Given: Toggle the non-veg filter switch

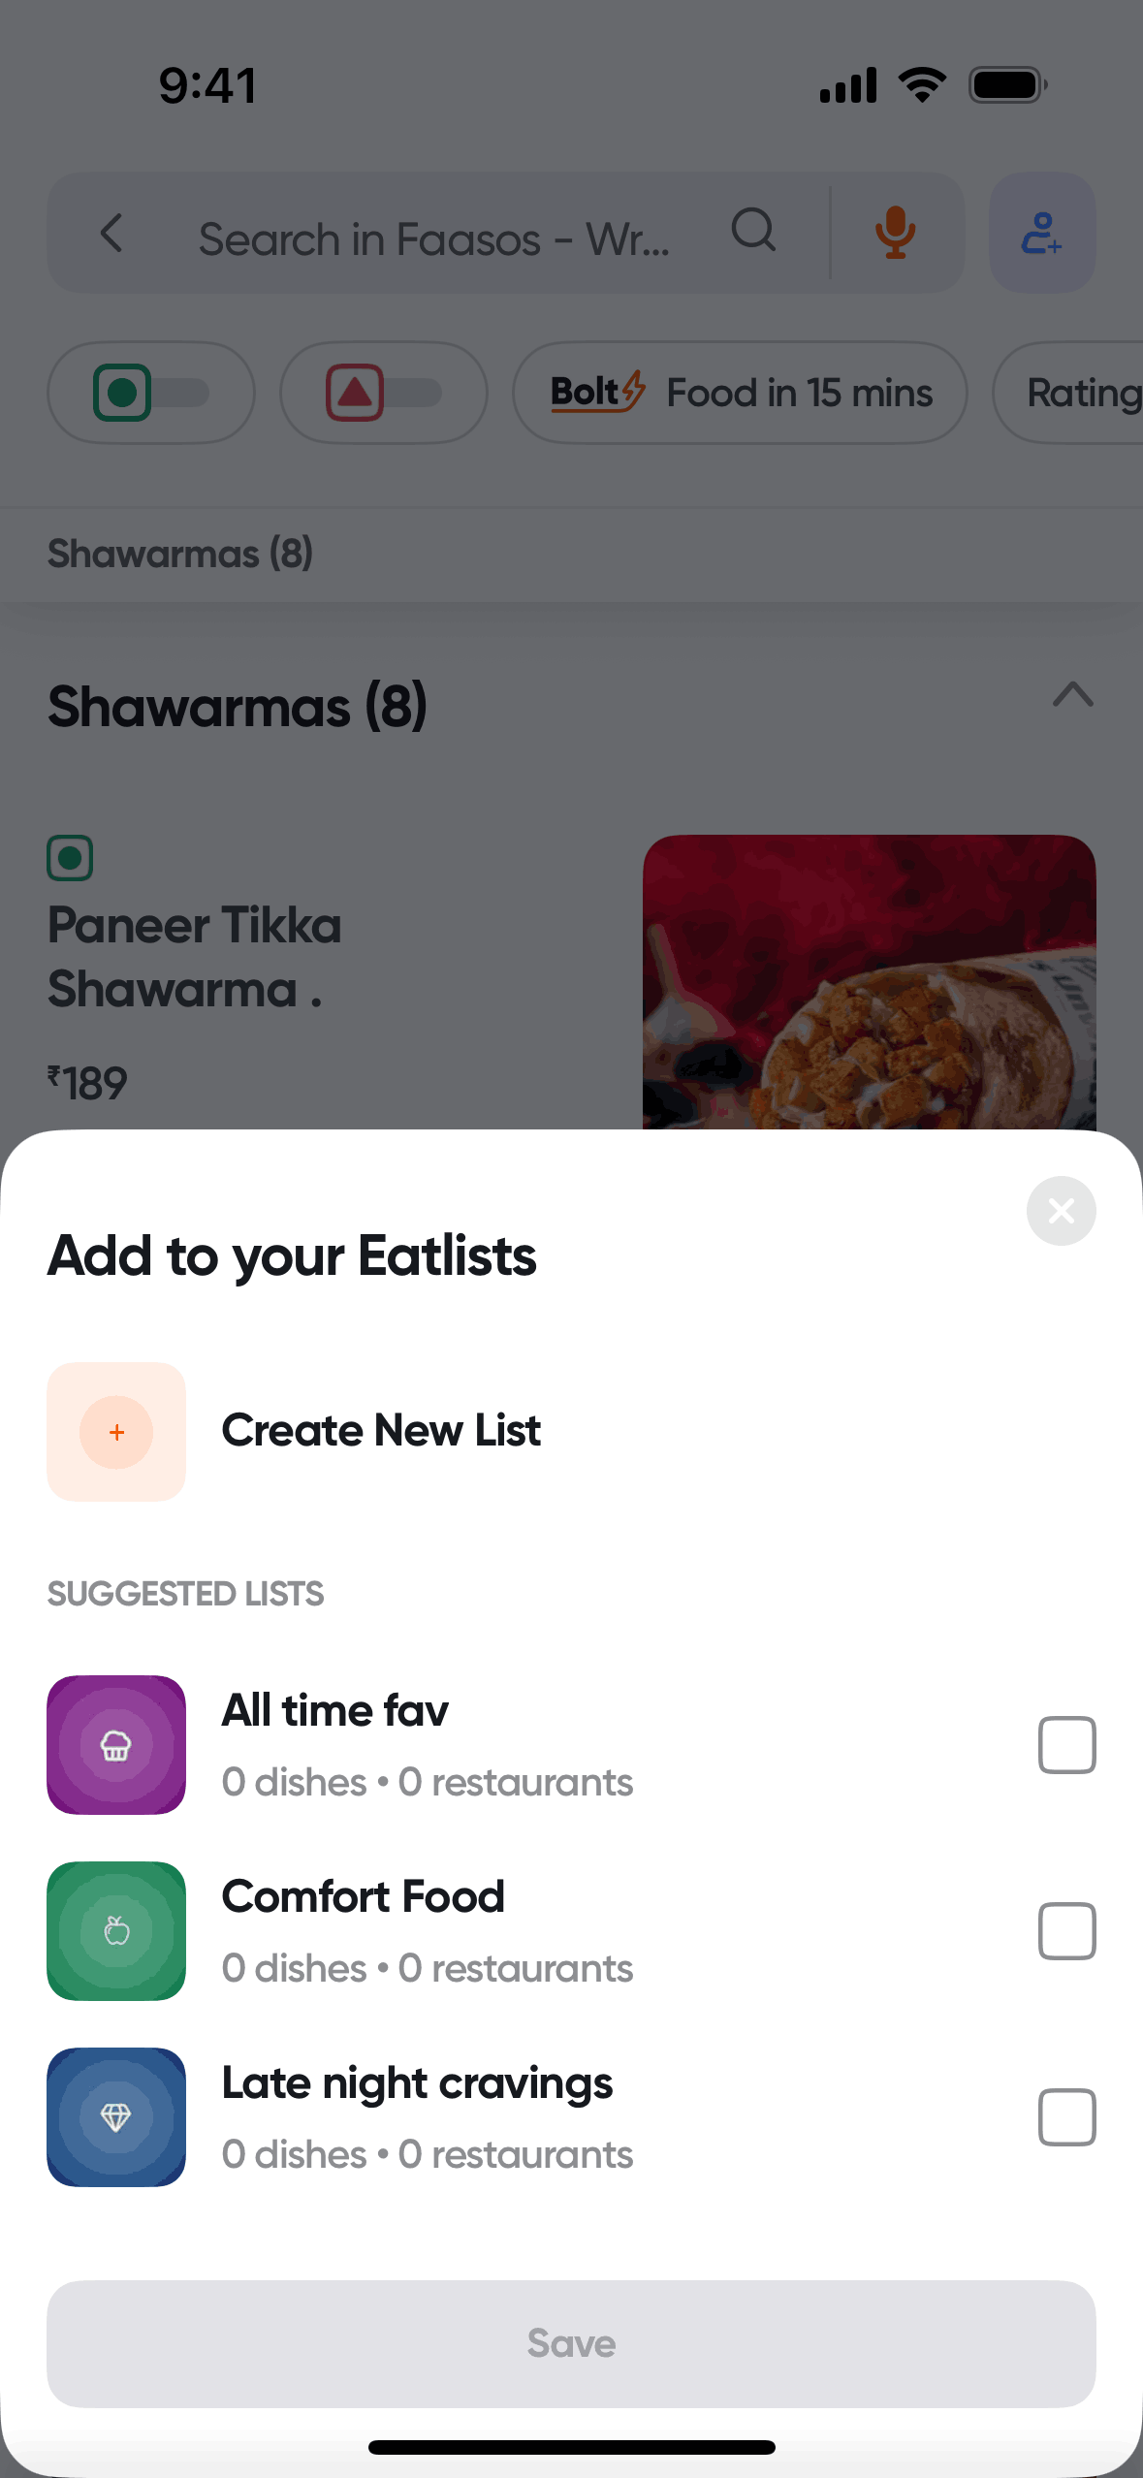Looking at the screenshot, I should (x=383, y=393).
